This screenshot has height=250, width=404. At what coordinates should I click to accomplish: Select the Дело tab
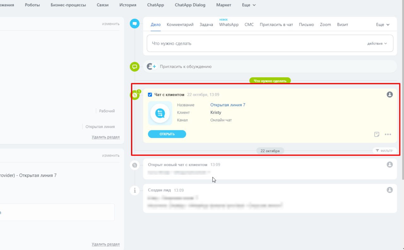pyautogui.click(x=156, y=25)
